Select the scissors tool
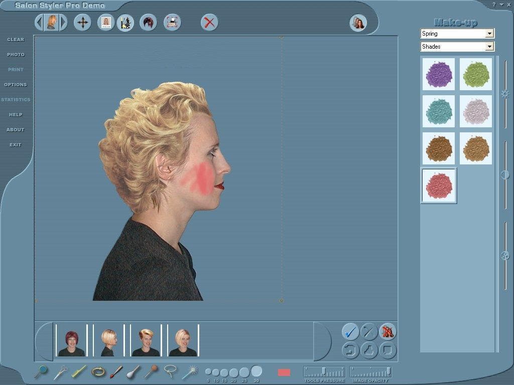This screenshot has width=514, height=385. coord(61,372)
